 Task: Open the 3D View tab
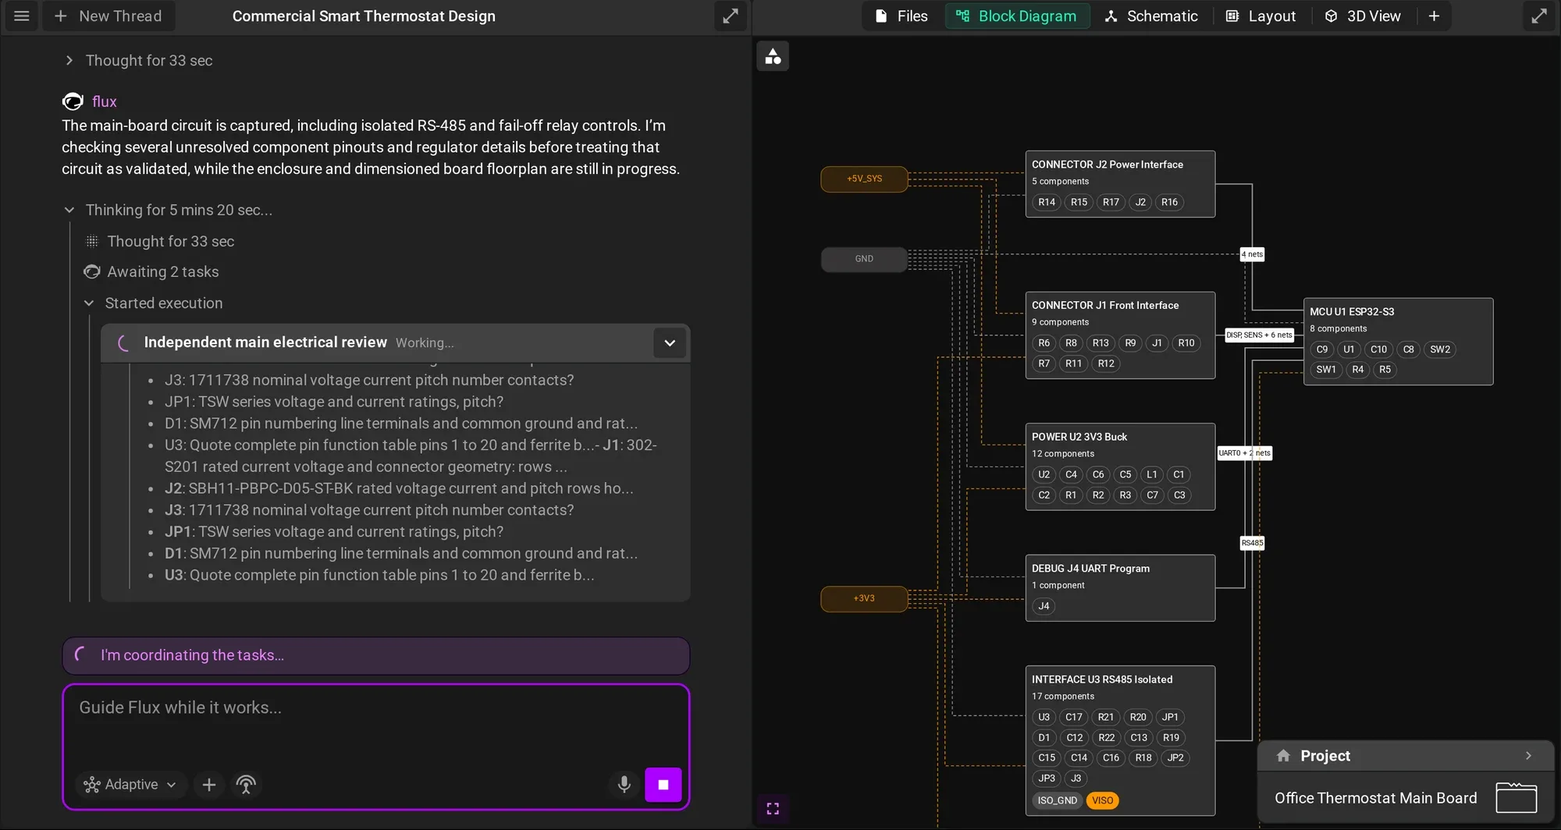pyautogui.click(x=1363, y=16)
